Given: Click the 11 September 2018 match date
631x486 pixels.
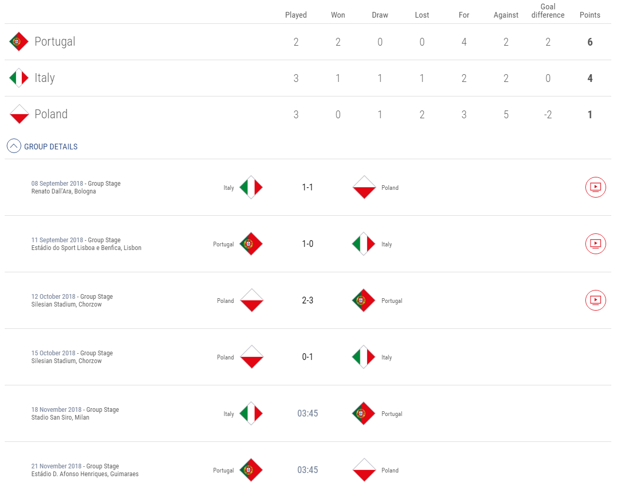Looking at the screenshot, I should click(57, 240).
